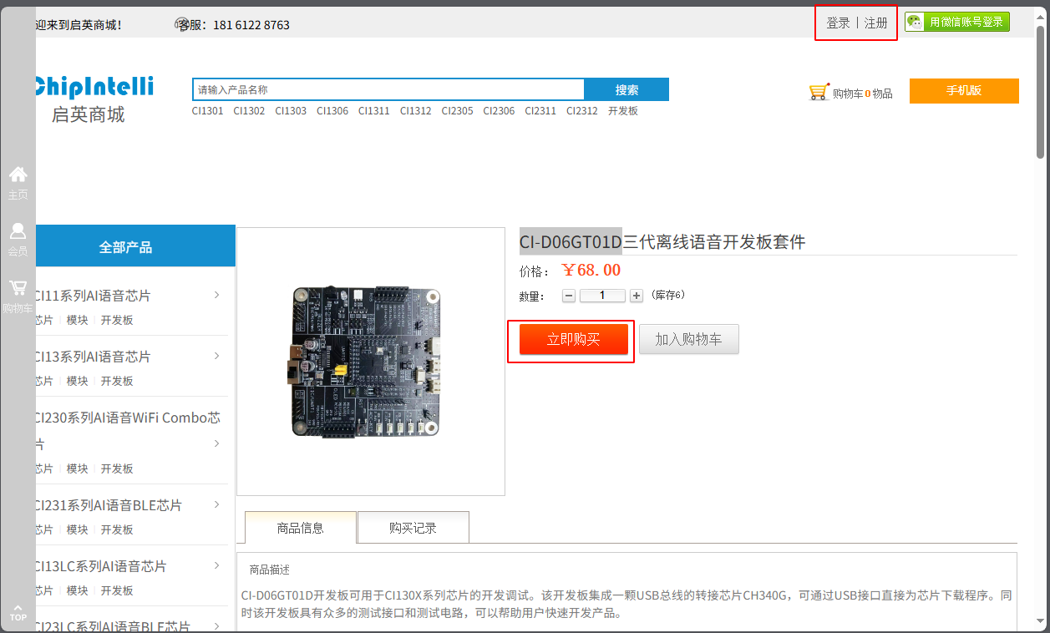Click the 注册 register link
The height and width of the screenshot is (633, 1050).
tap(876, 23)
